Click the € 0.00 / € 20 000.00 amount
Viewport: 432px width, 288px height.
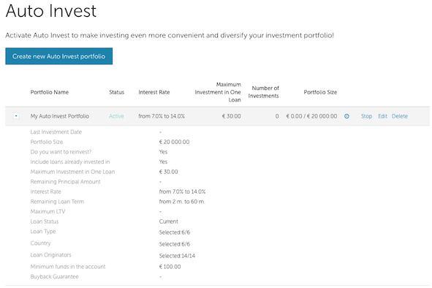point(311,116)
